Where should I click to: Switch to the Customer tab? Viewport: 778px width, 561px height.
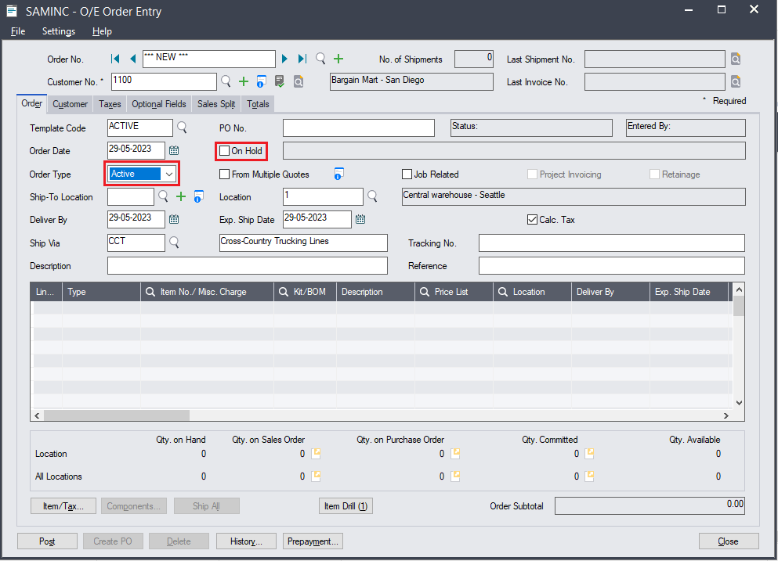[x=70, y=104]
